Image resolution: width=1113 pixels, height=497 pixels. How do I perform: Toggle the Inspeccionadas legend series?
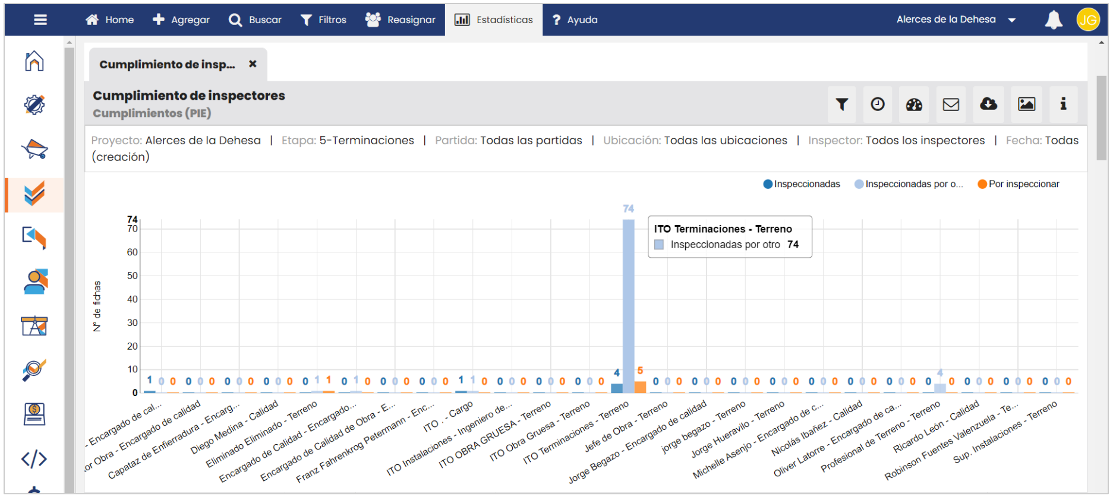pos(801,184)
